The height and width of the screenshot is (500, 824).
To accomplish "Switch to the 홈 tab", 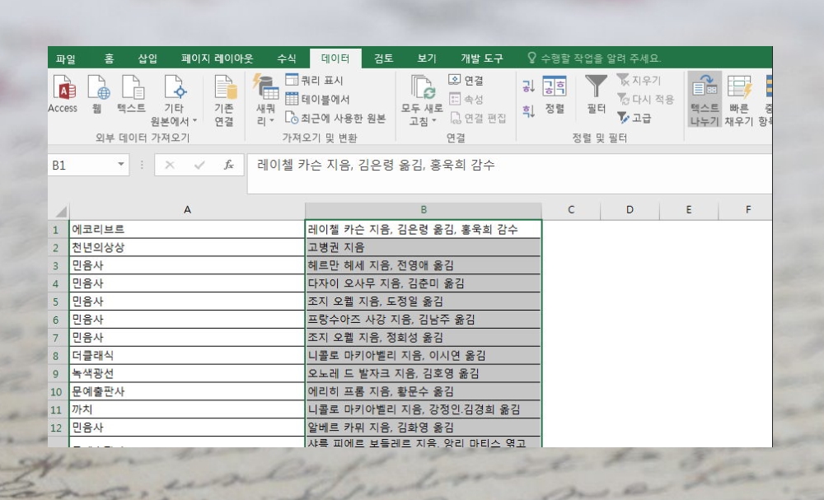I will click(x=109, y=58).
